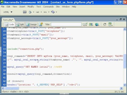Click the Preview in Browser globe icon
Viewport: 127px width, 95px height.
pos(97,25)
